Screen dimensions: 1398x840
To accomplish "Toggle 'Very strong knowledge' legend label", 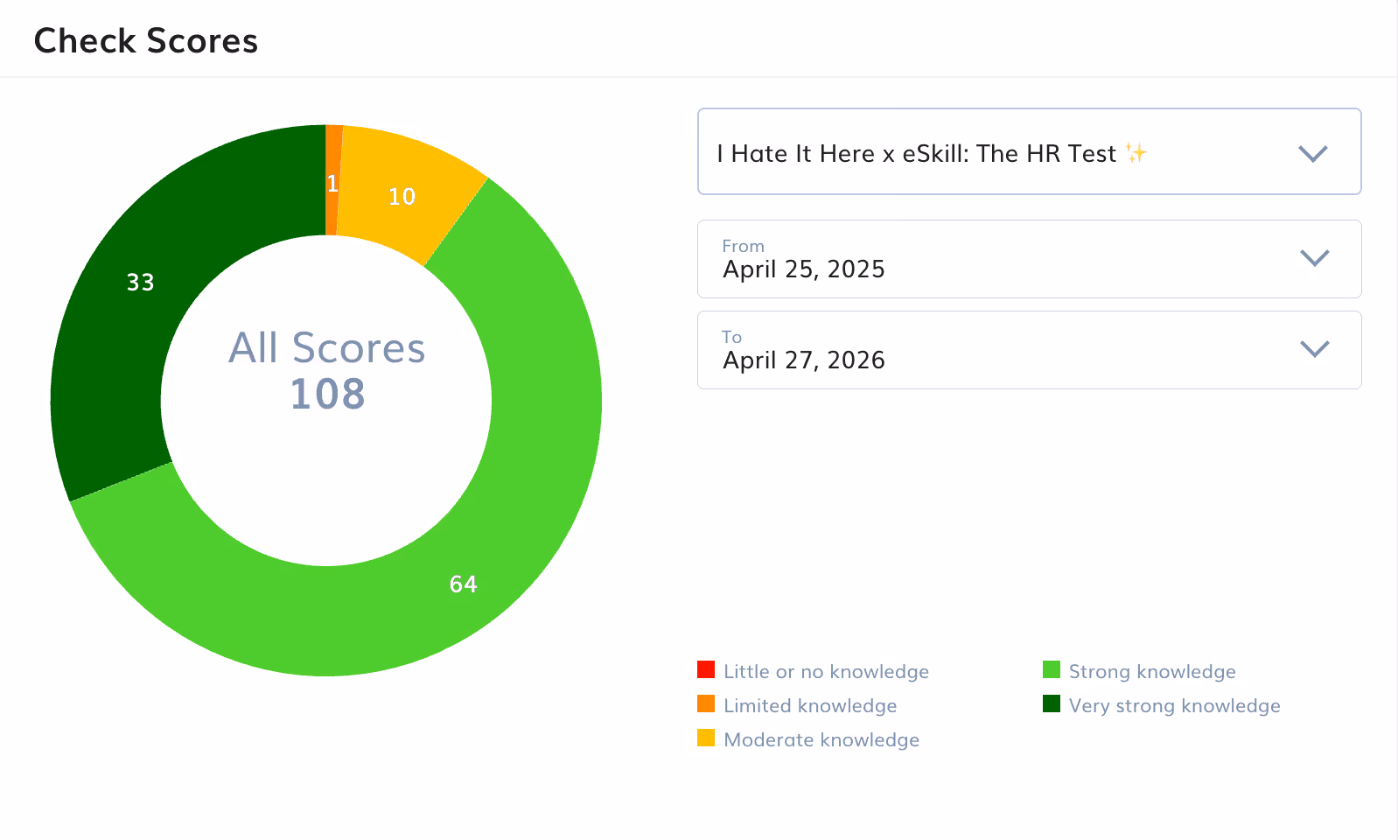I will (1174, 705).
